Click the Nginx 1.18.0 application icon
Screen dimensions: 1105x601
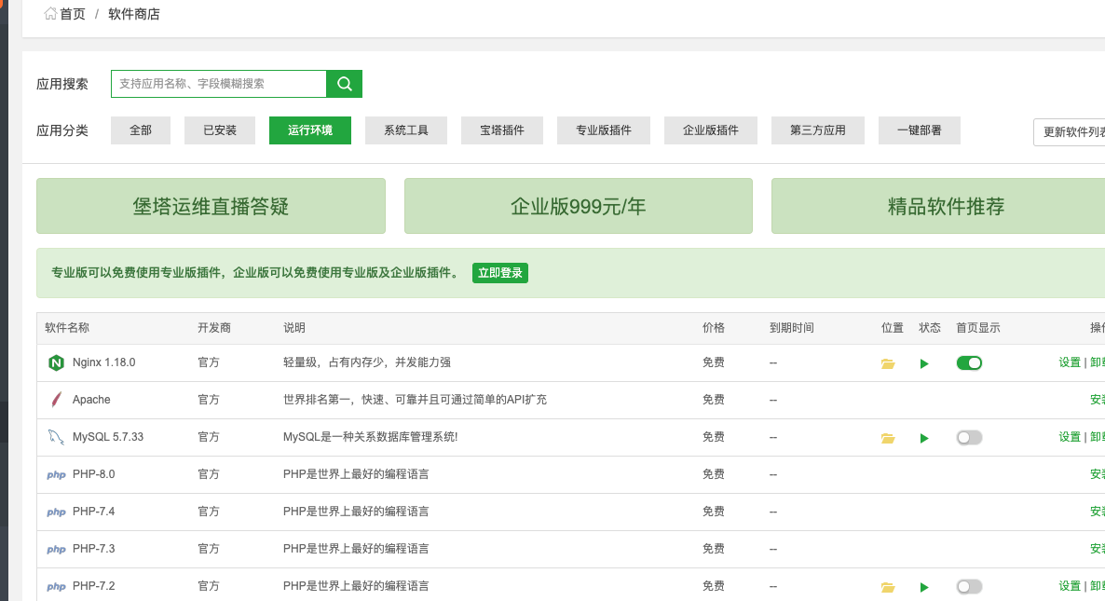click(56, 362)
